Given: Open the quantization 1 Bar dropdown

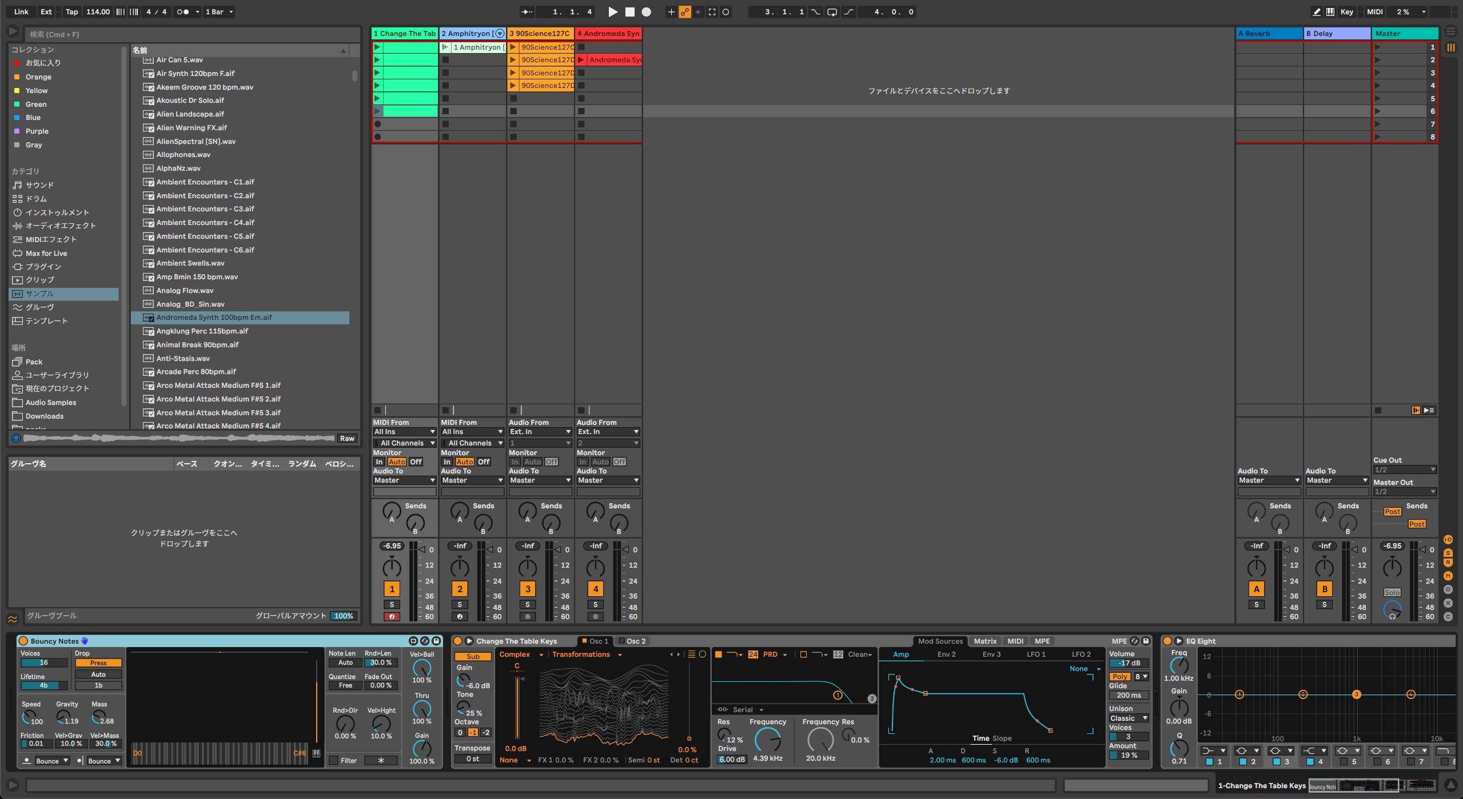Looking at the screenshot, I should click(220, 11).
